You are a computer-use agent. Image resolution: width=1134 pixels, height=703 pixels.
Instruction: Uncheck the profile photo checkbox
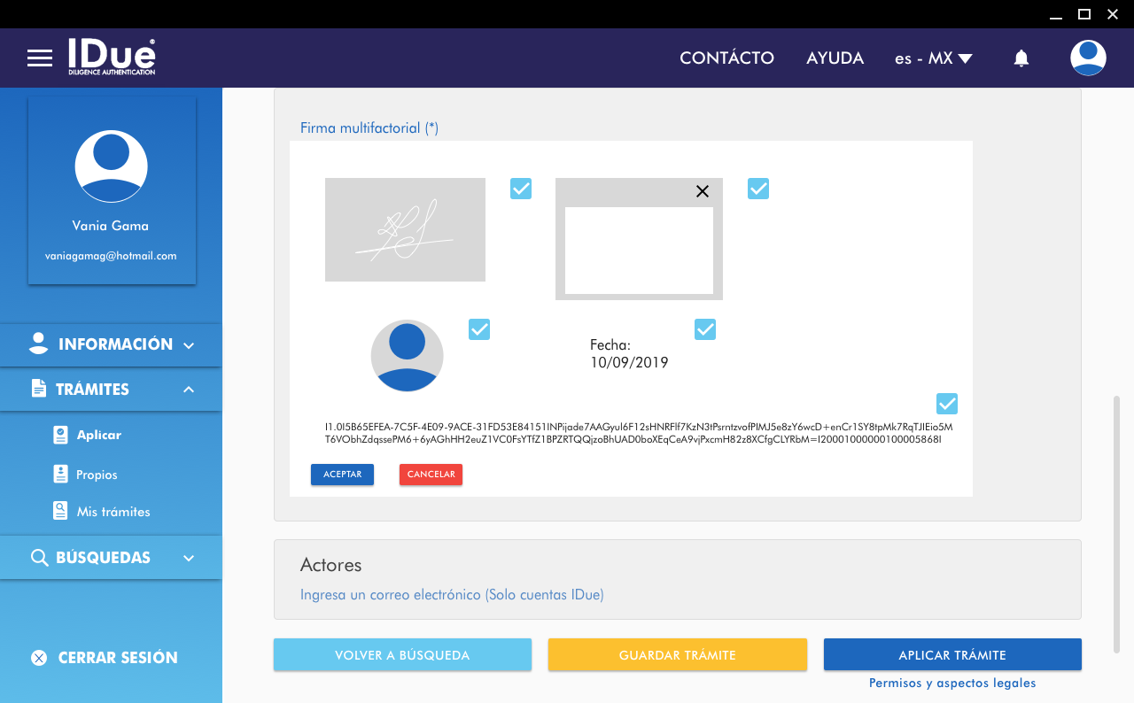(479, 329)
